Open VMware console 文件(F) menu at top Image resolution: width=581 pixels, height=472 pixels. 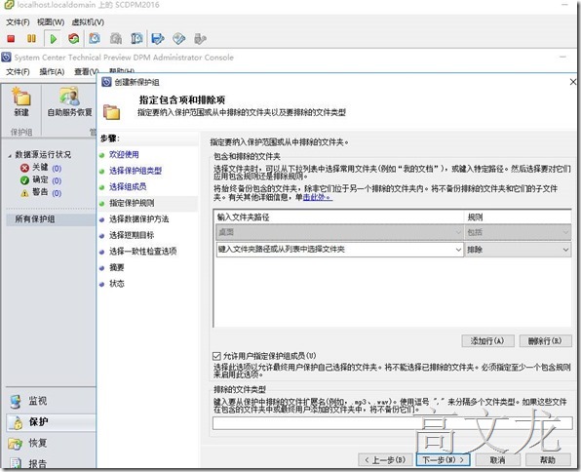click(18, 22)
